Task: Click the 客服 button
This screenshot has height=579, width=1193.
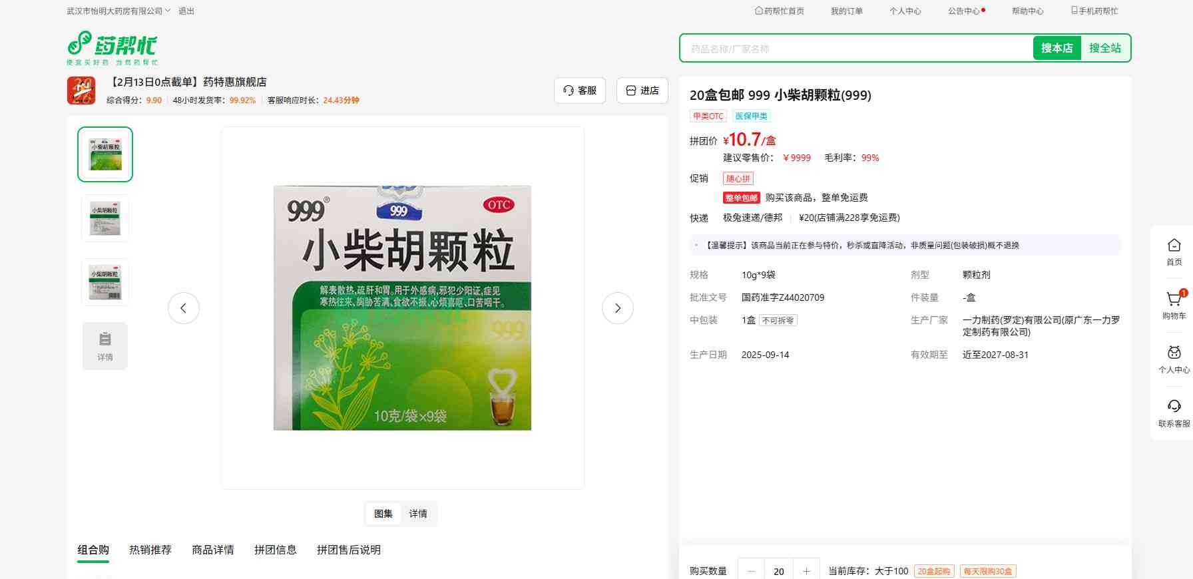Action: click(580, 91)
